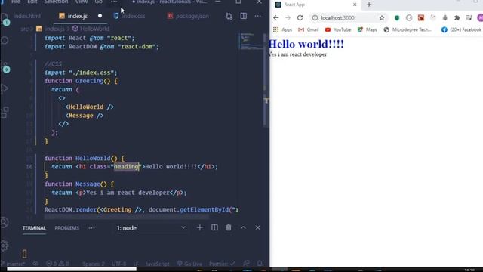The height and width of the screenshot is (272, 483).
Task: Click Open Changes icon in editor toolbar
Action: 229,16
